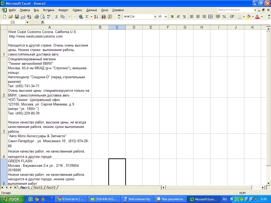Apply the Currency format icon

(x=218, y=17)
